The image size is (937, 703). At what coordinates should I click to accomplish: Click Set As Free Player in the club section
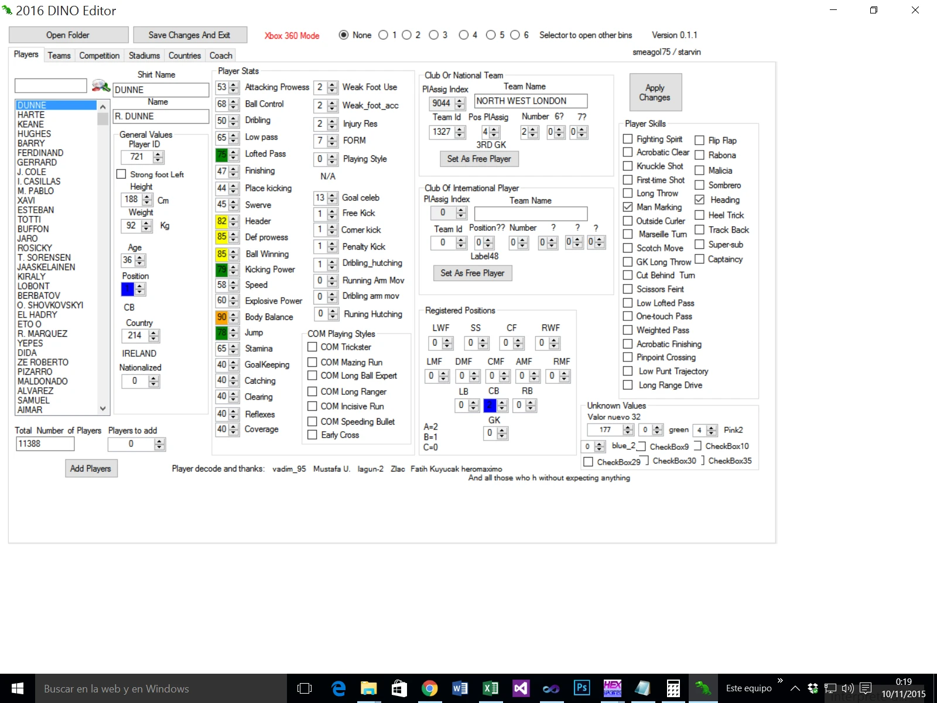tap(479, 159)
